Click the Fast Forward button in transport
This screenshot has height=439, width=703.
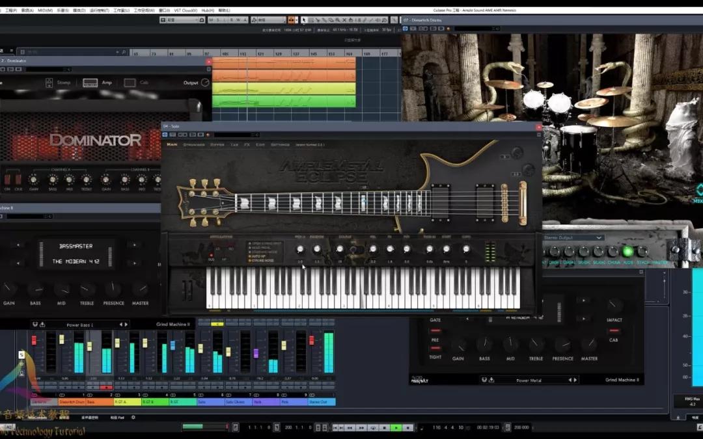pyautogui.click(x=361, y=428)
